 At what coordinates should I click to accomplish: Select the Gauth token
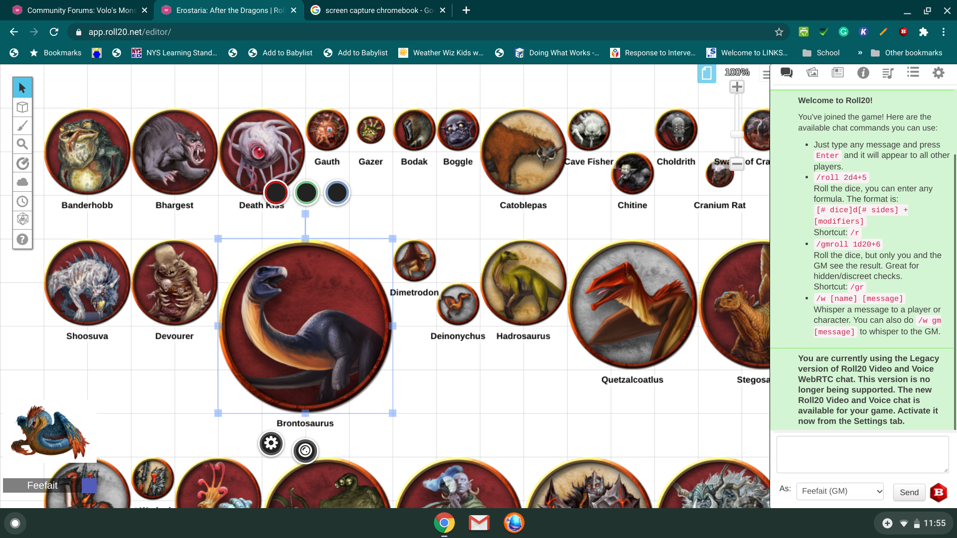click(x=327, y=130)
